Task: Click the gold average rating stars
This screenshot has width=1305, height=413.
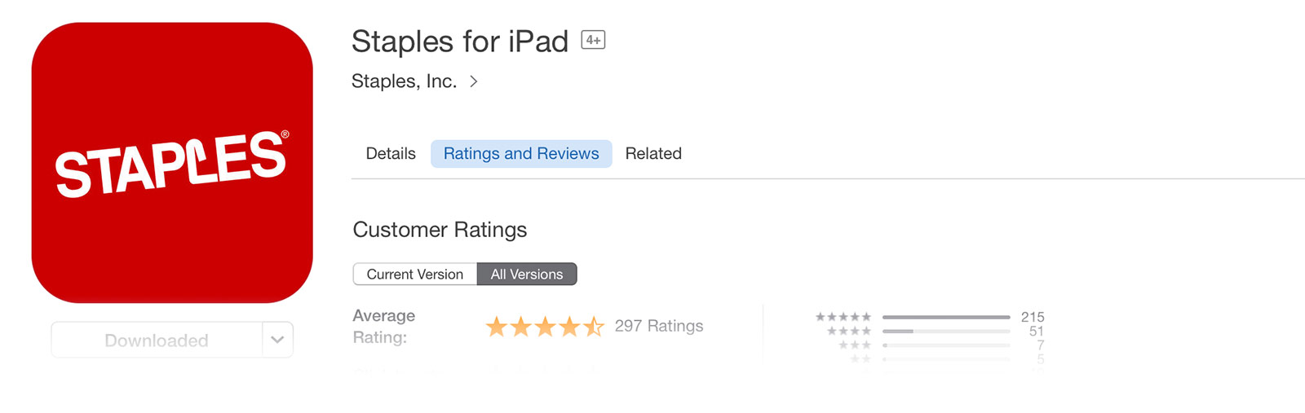Action: point(545,327)
